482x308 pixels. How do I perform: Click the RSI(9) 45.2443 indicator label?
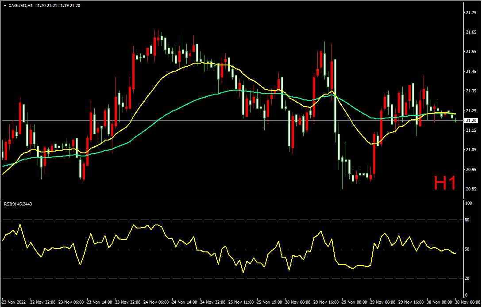(18, 204)
